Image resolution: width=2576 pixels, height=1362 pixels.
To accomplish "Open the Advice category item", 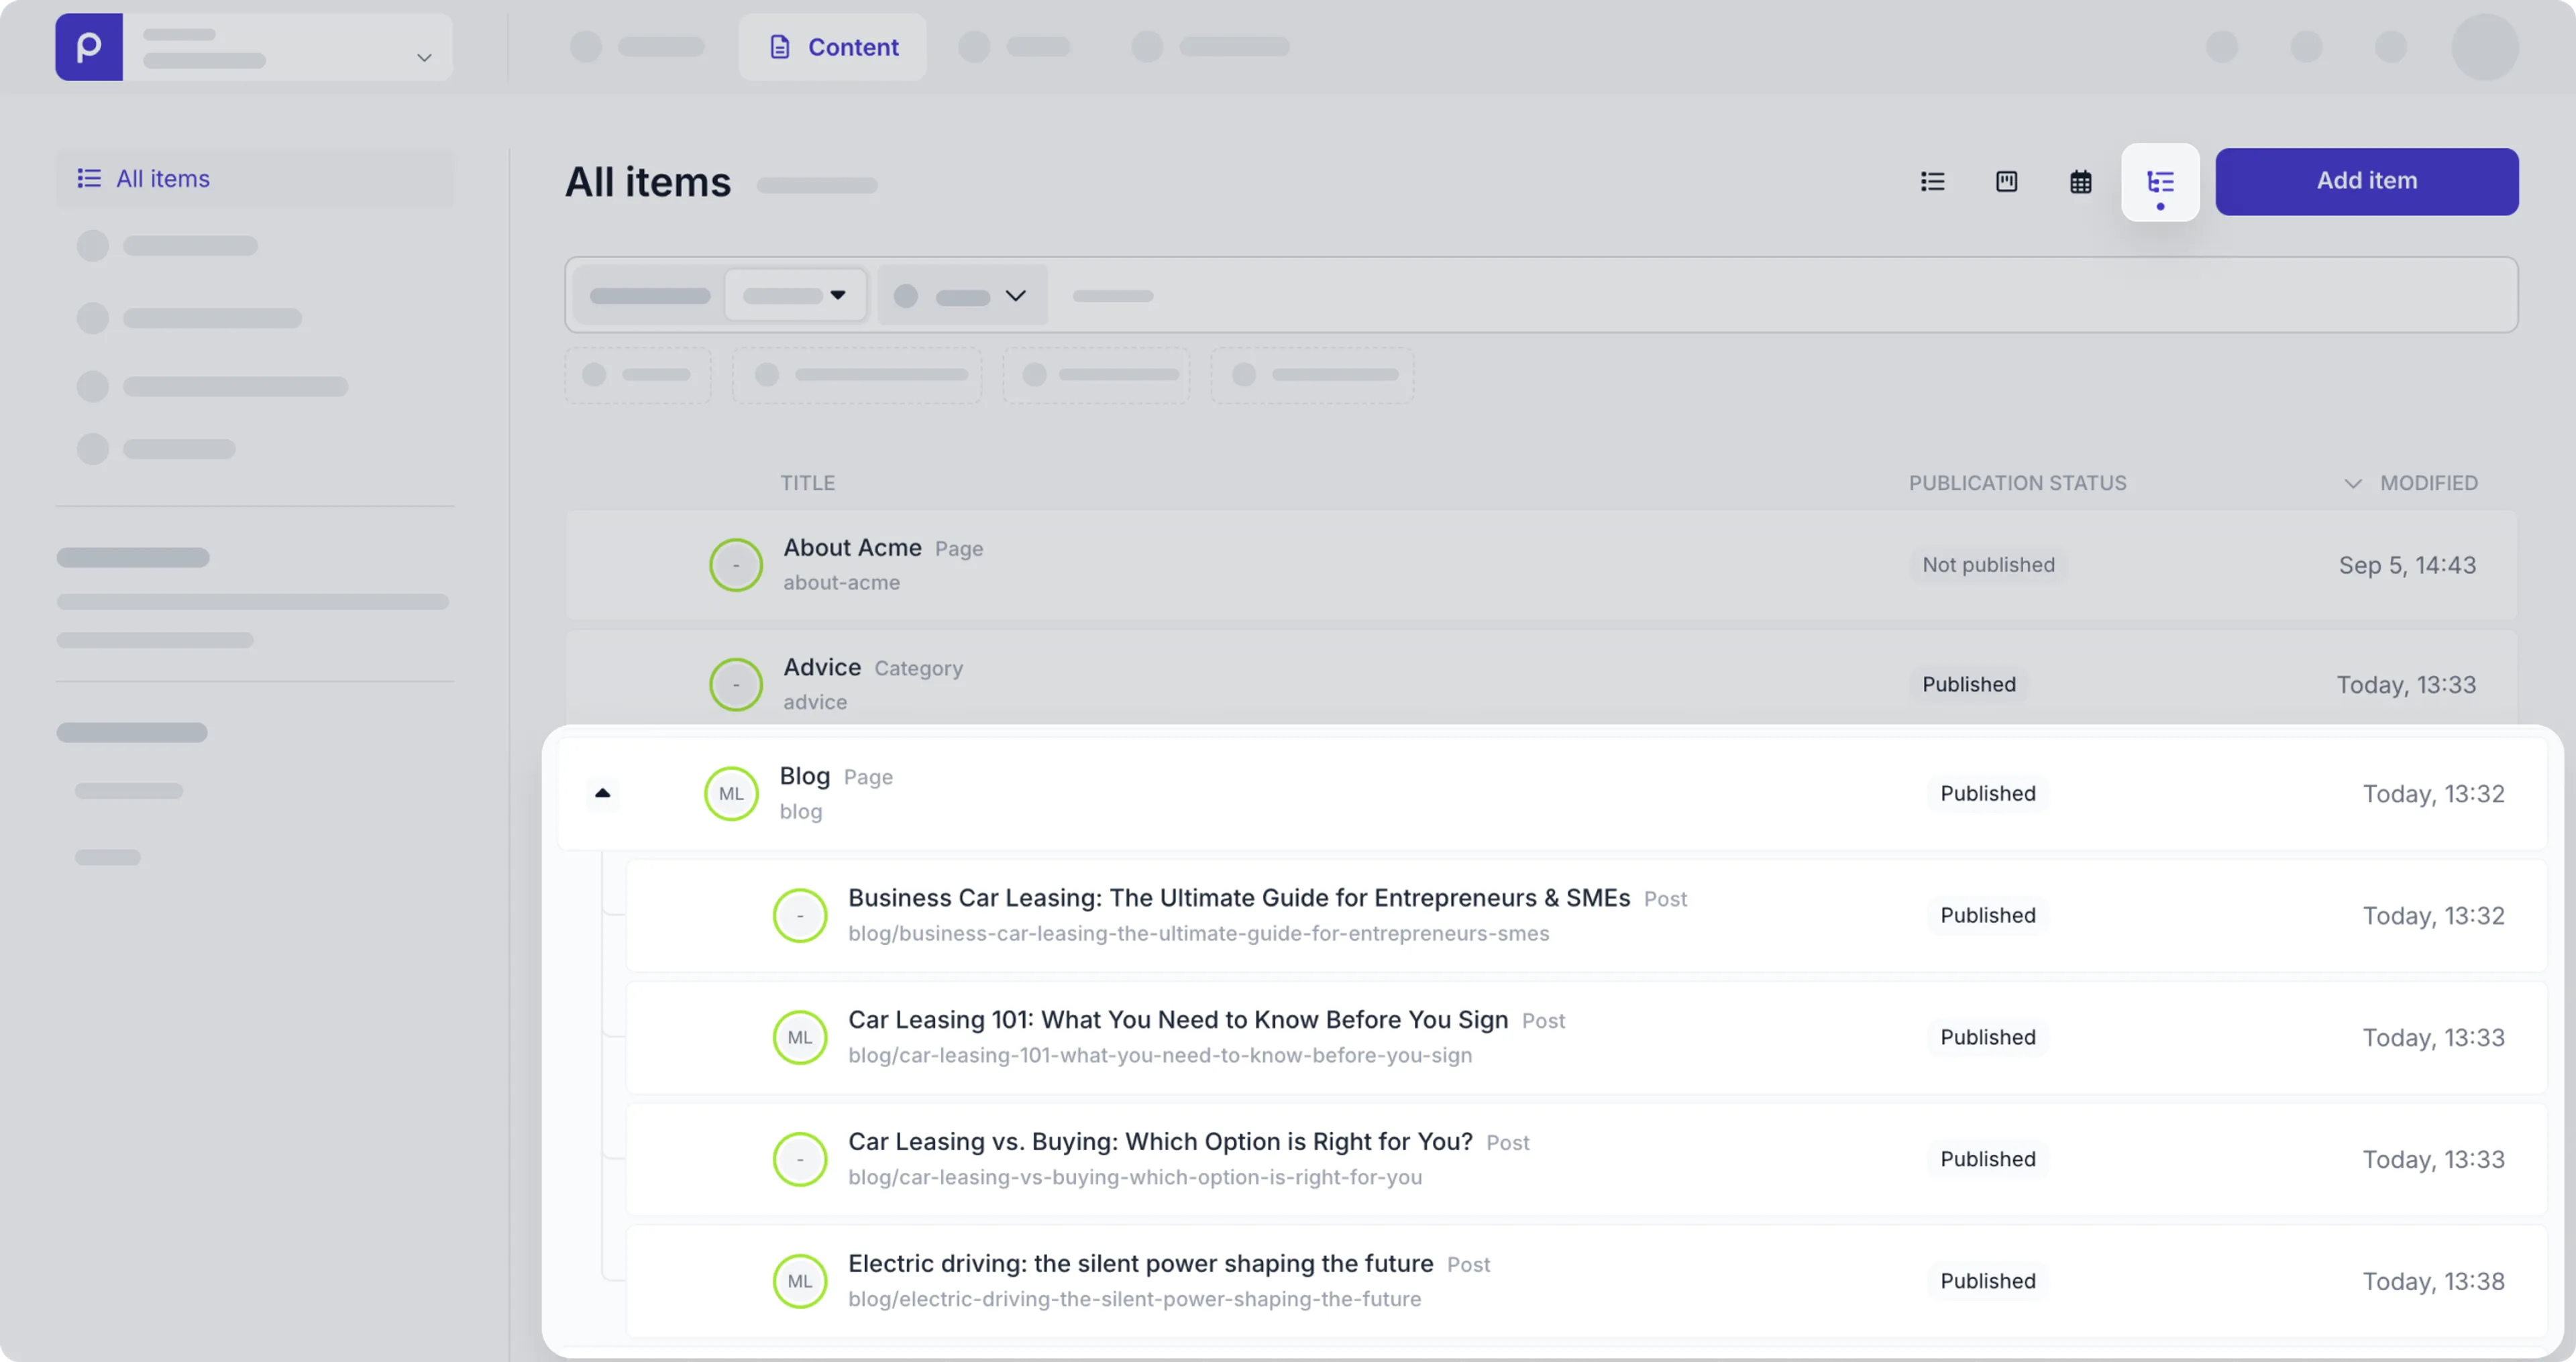I will (821, 667).
